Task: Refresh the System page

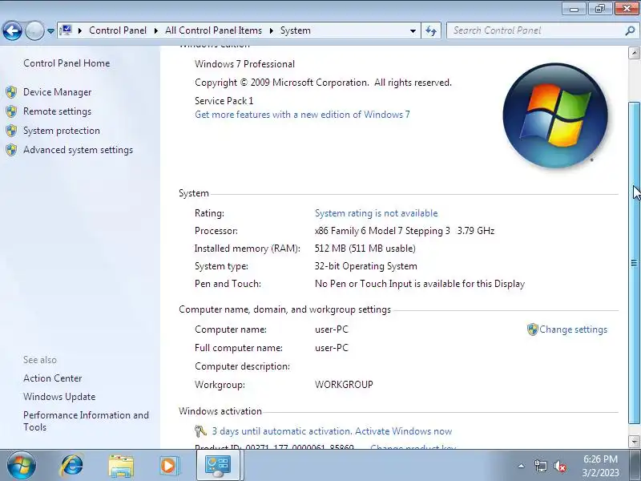Action: (x=431, y=30)
